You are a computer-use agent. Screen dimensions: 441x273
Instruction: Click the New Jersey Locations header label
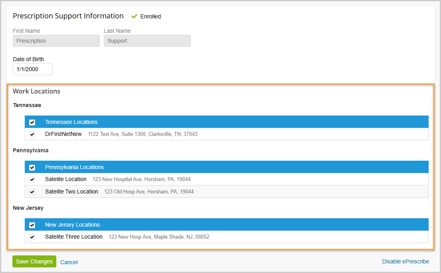click(x=72, y=225)
